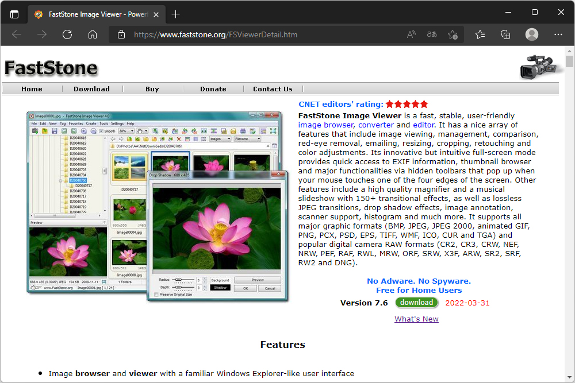Go back to the previous page
This screenshot has height=383, width=575.
17,34
